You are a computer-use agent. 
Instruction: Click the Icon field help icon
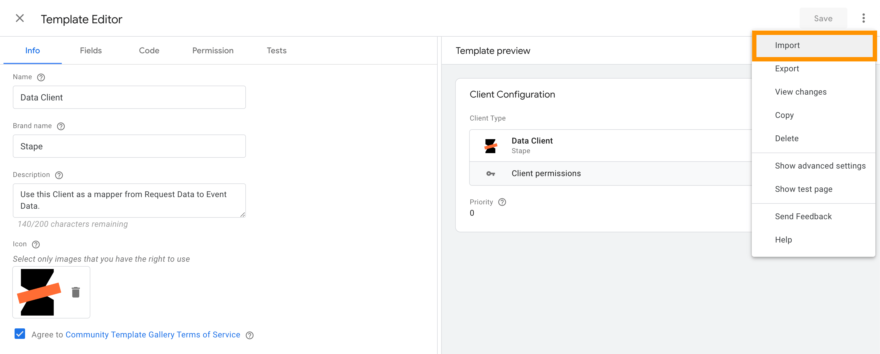tap(36, 245)
